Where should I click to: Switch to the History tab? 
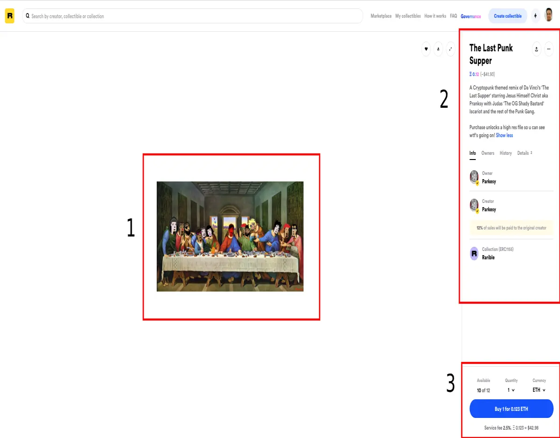[506, 153]
